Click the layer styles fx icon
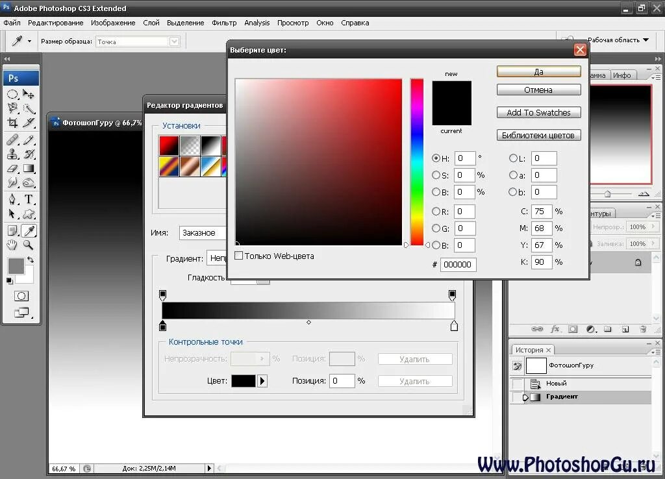This screenshot has width=665, height=479. point(555,329)
